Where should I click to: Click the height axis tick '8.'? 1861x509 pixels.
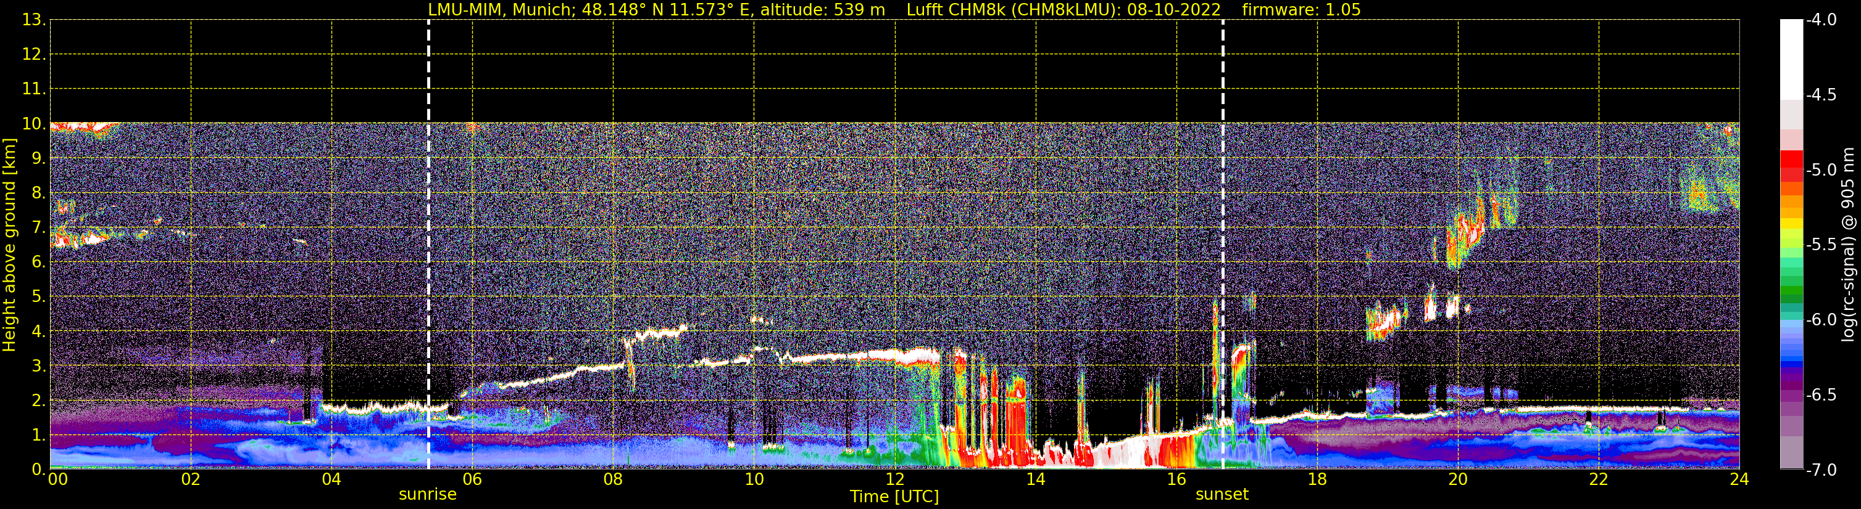[38, 193]
